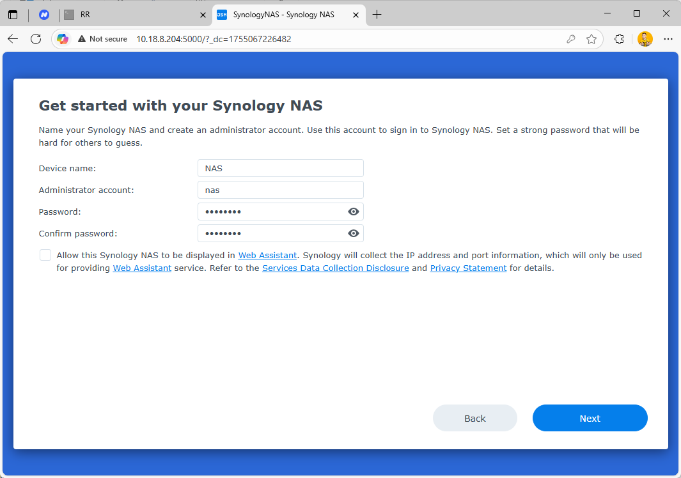Click the 'Device name:' label
This screenshot has height=478, width=681.
coord(67,169)
